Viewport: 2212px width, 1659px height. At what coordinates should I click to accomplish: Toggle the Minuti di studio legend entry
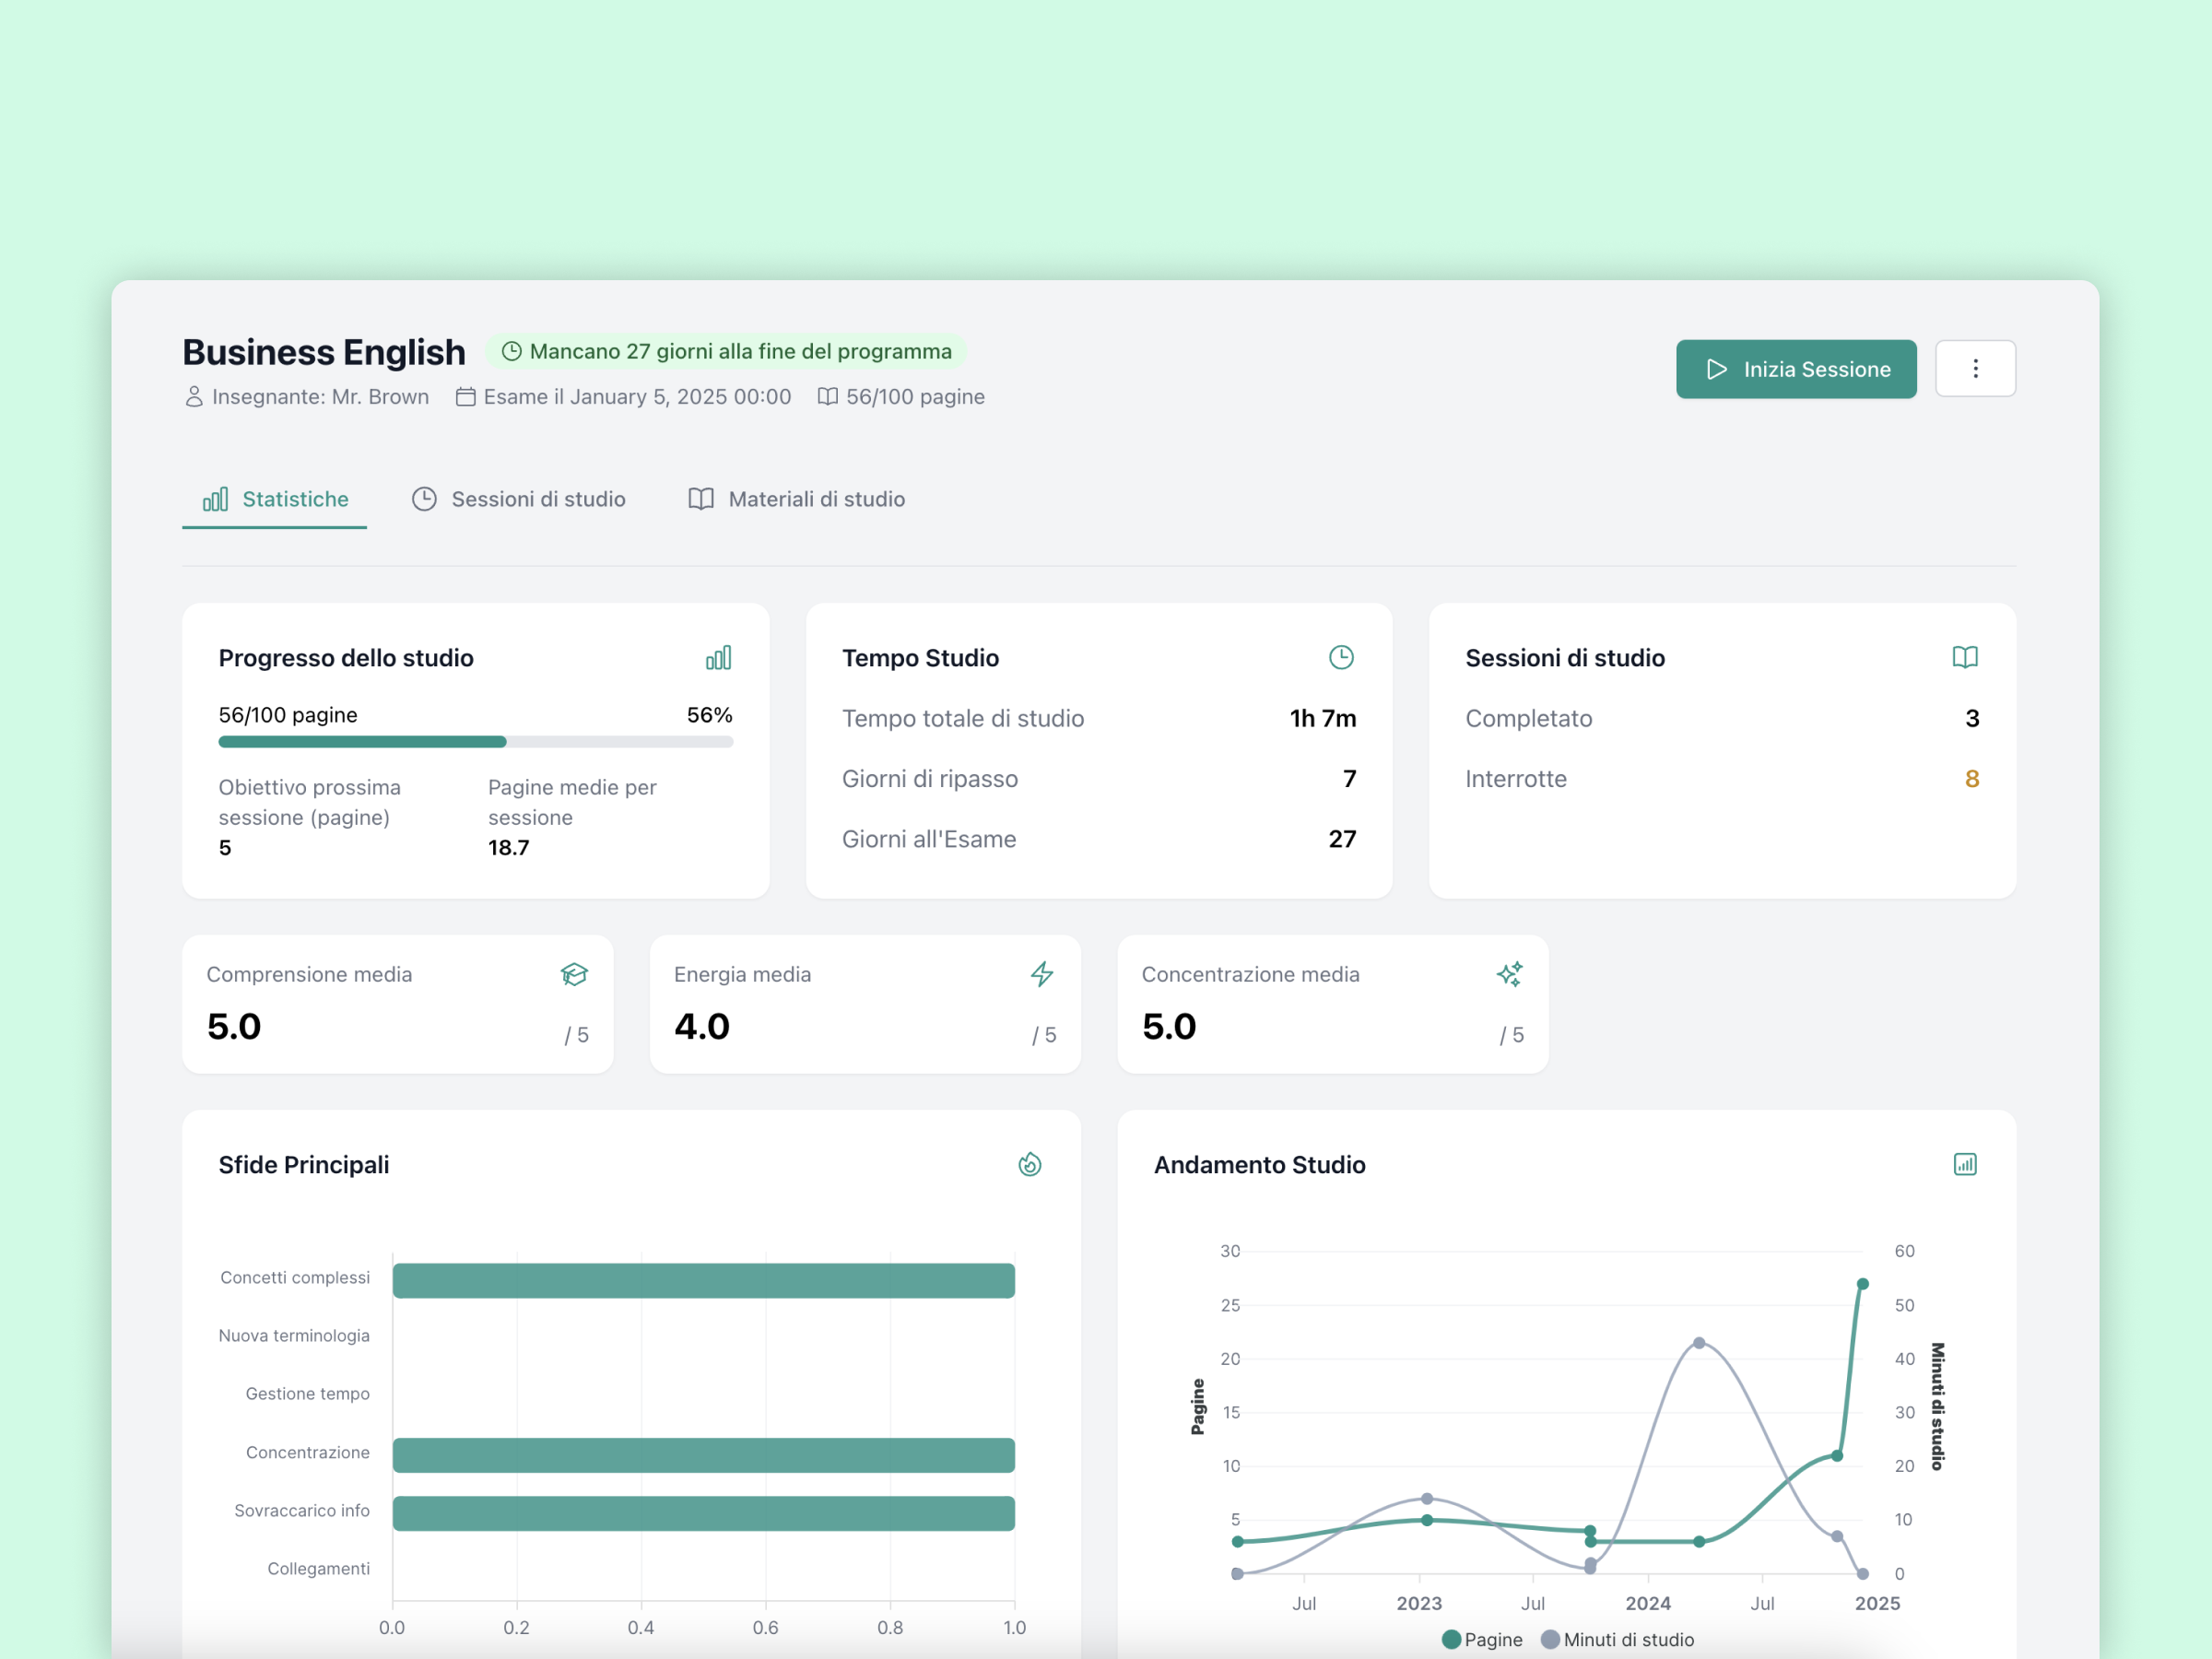[1618, 1640]
